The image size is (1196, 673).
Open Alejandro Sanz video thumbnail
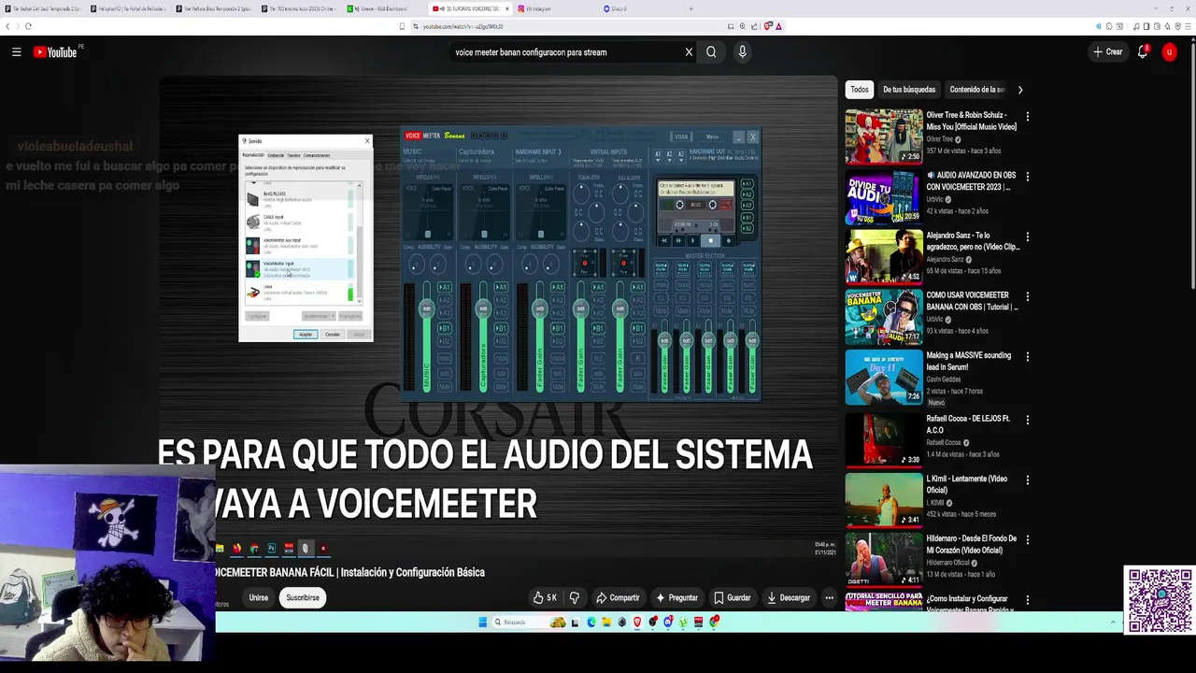pyautogui.click(x=884, y=256)
